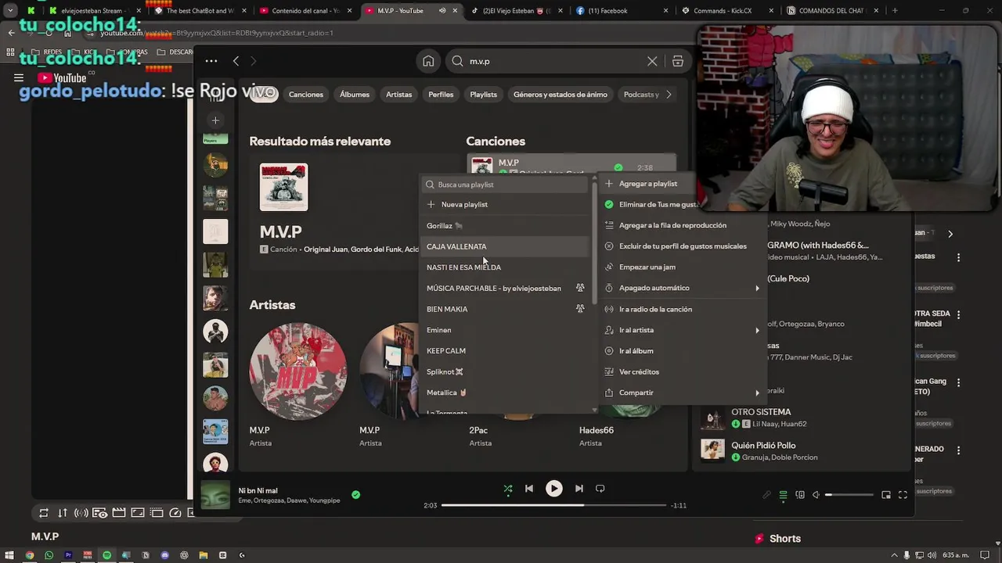
Task: Toggle liked status for Ni bn Ni mal
Action: [356, 495]
